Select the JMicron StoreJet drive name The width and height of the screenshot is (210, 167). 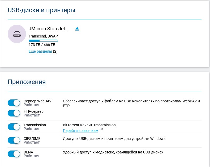[x=49, y=29]
